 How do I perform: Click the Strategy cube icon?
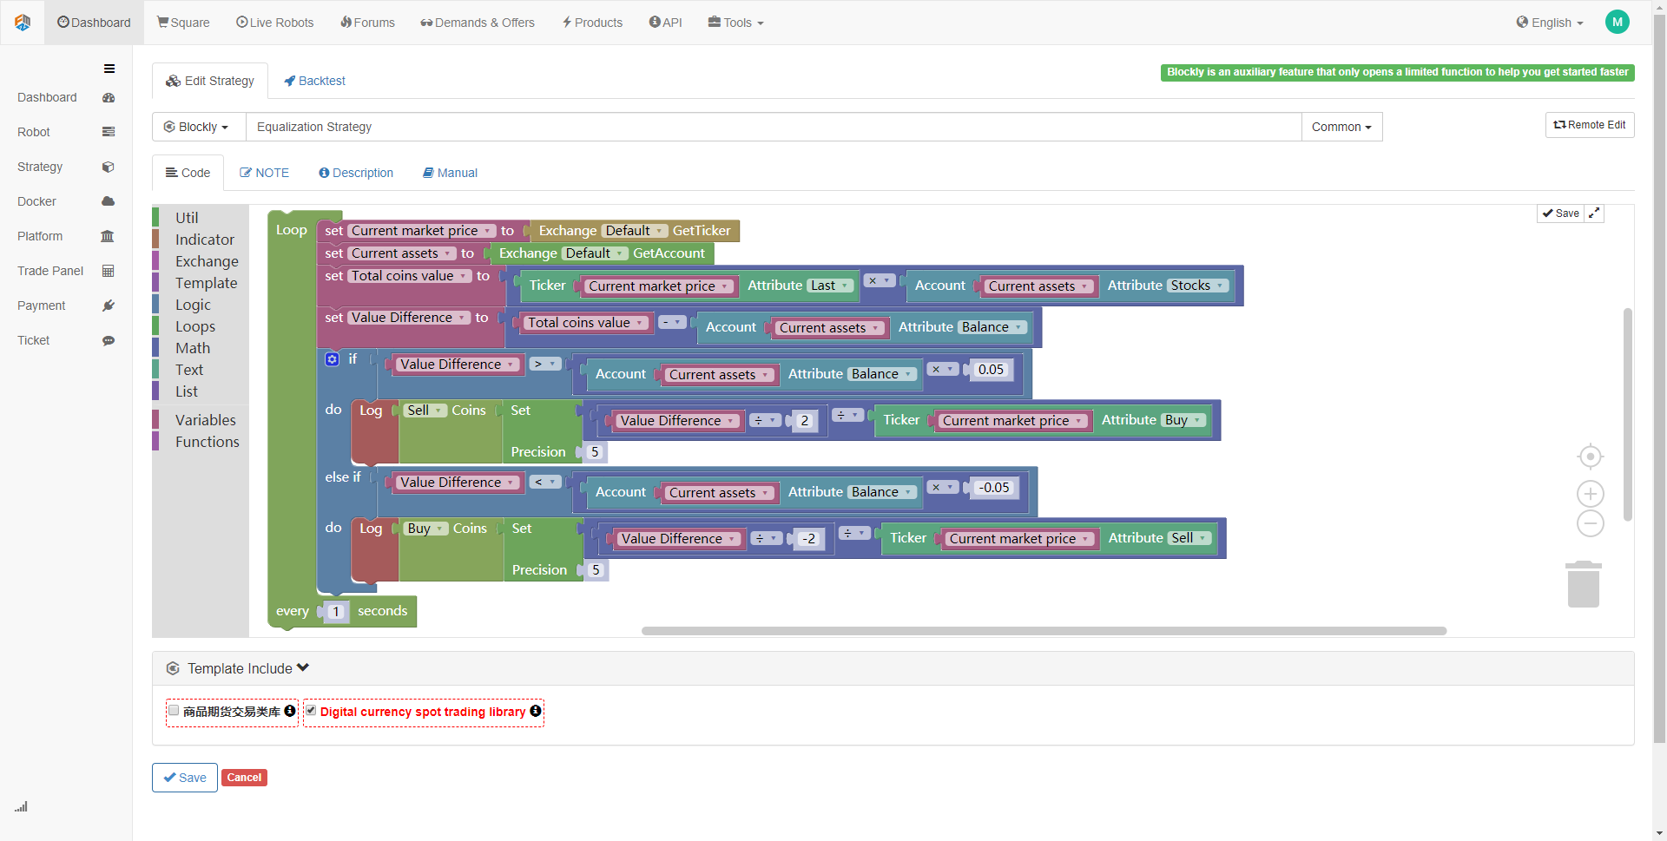point(109,167)
